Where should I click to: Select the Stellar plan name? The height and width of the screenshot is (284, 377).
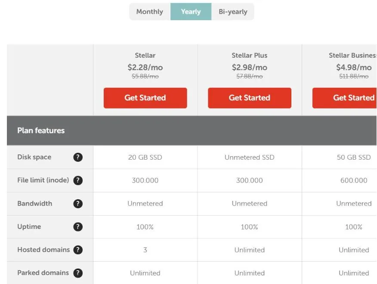145,56
